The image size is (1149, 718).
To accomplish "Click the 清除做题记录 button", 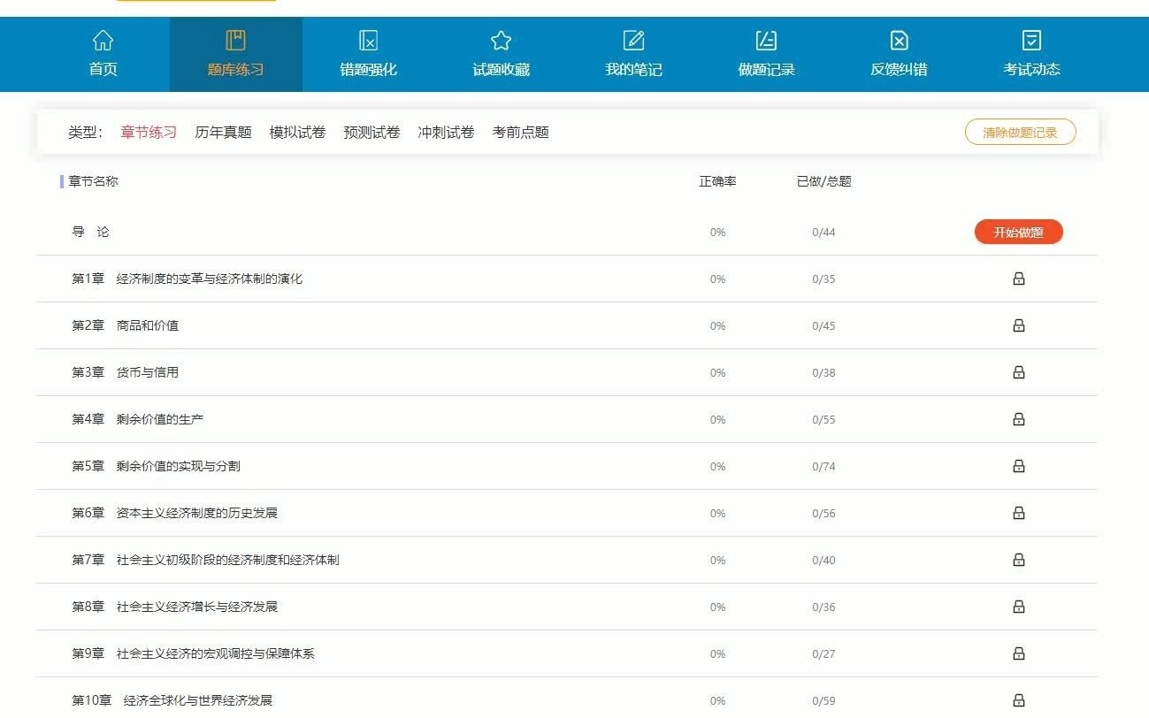I will [1020, 133].
